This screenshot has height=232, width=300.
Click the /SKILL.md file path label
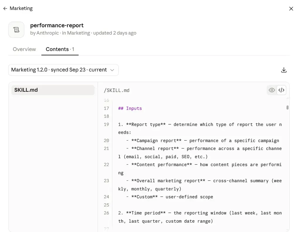(x=116, y=90)
